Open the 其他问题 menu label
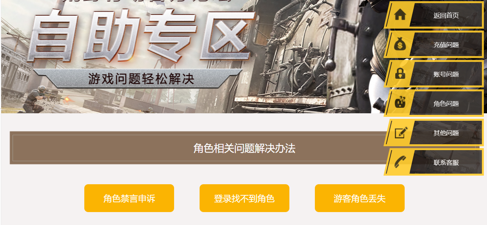The height and width of the screenshot is (225, 487). click(x=446, y=133)
